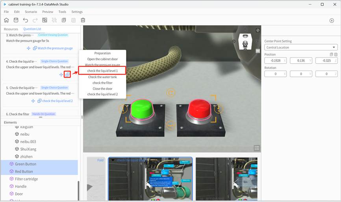
Task: Open the Scenario menu
Action: [x=31, y=12]
